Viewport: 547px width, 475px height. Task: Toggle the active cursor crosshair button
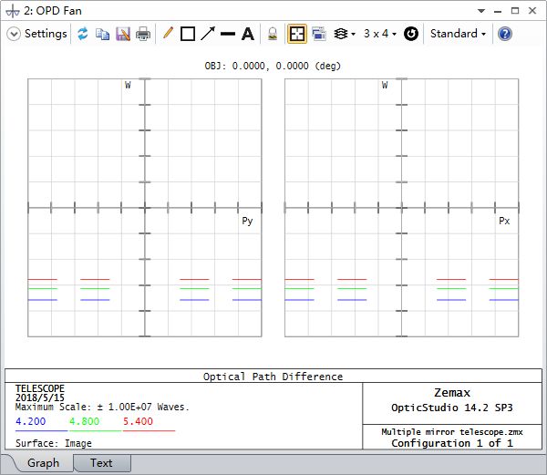(x=297, y=34)
